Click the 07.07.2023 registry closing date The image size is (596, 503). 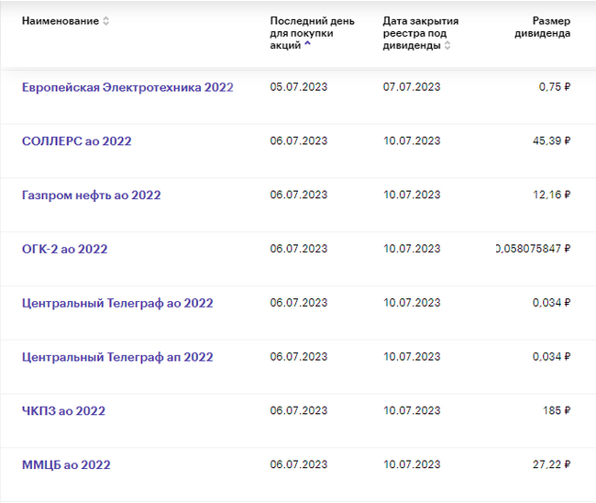point(412,87)
